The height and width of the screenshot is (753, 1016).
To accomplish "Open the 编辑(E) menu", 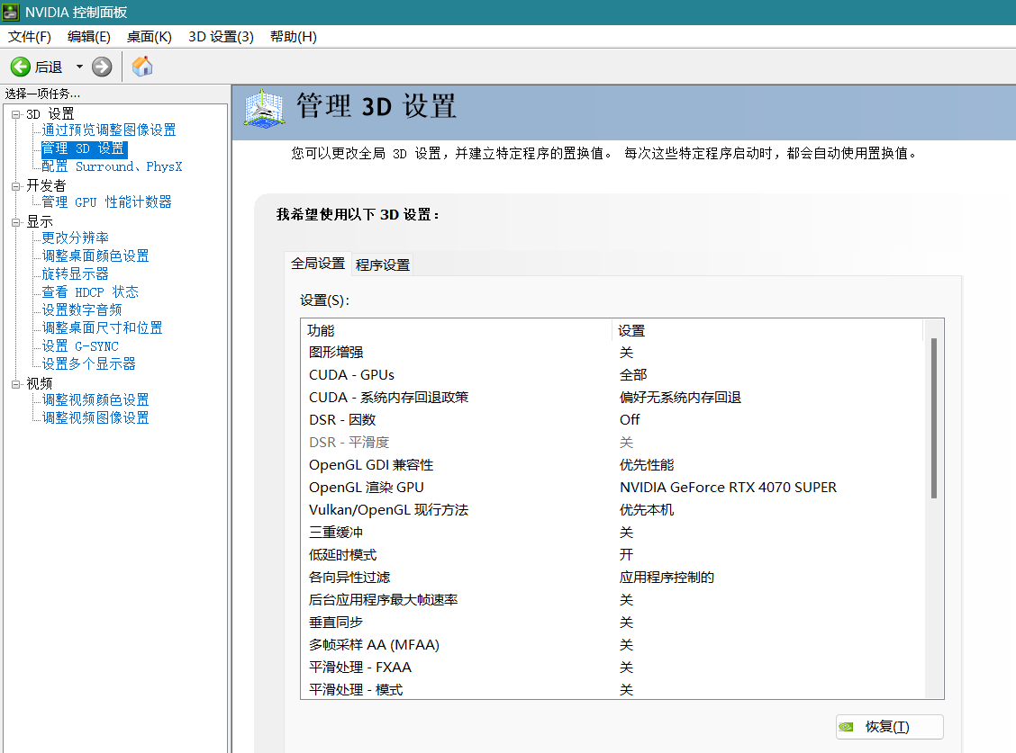I will coord(89,37).
